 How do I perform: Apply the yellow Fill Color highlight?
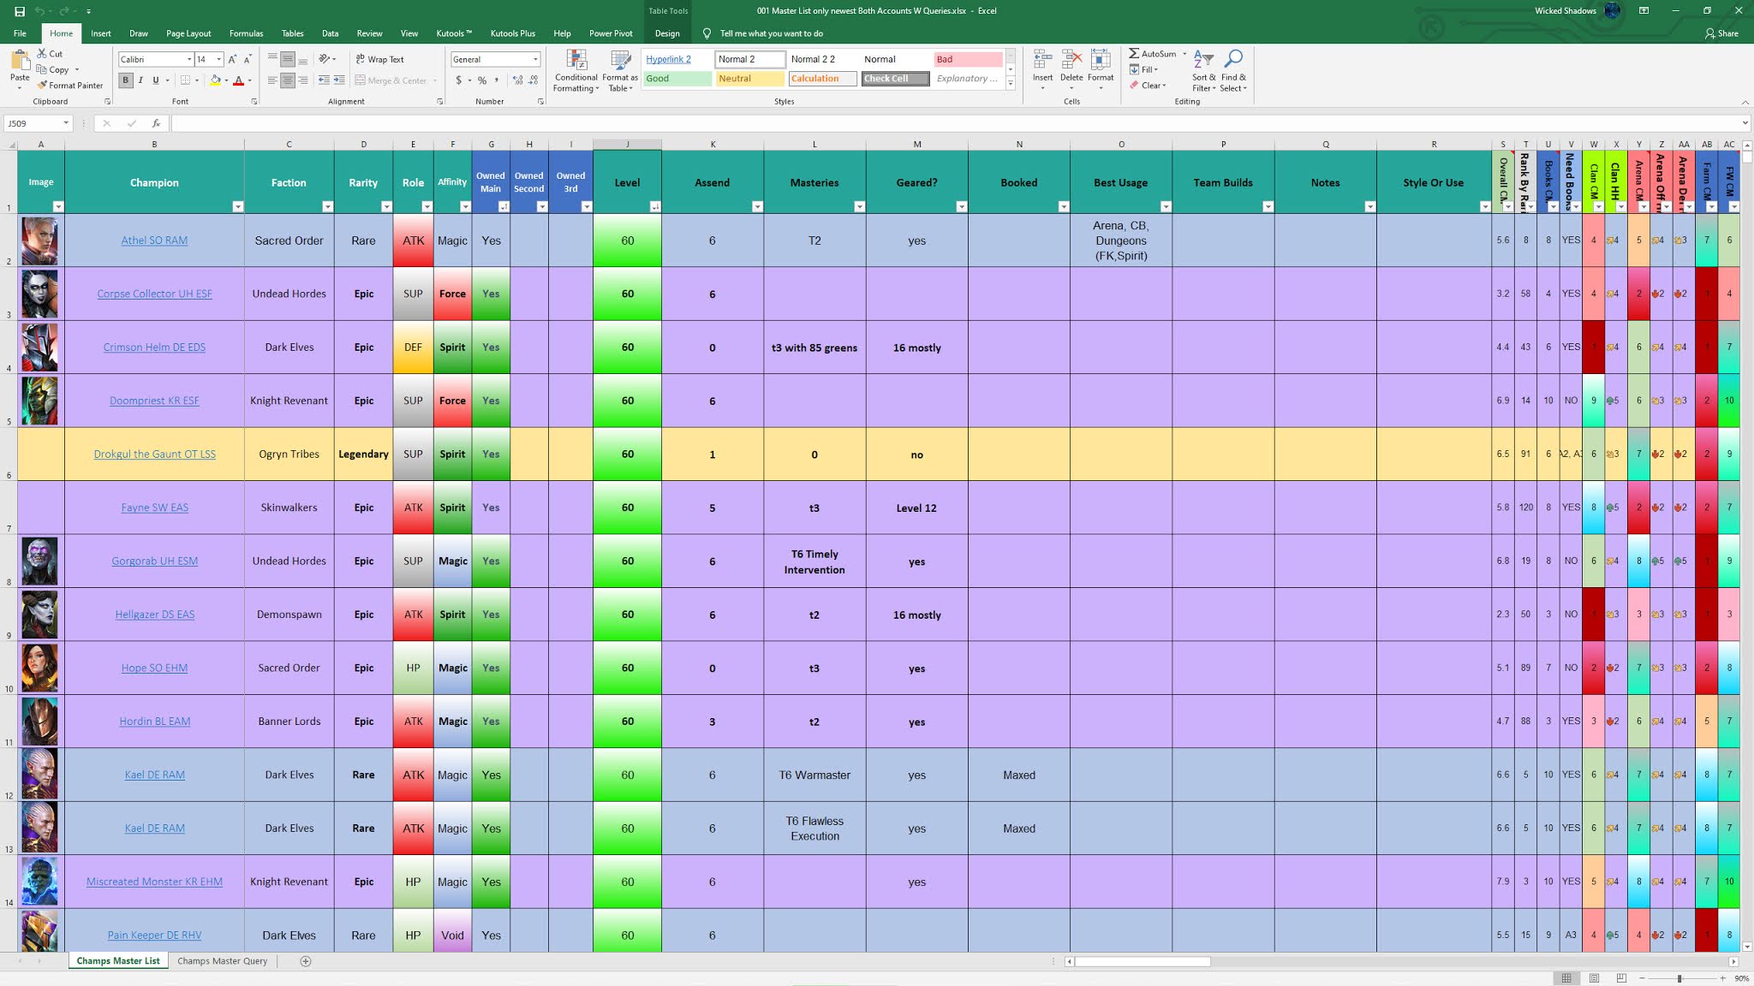(x=215, y=80)
